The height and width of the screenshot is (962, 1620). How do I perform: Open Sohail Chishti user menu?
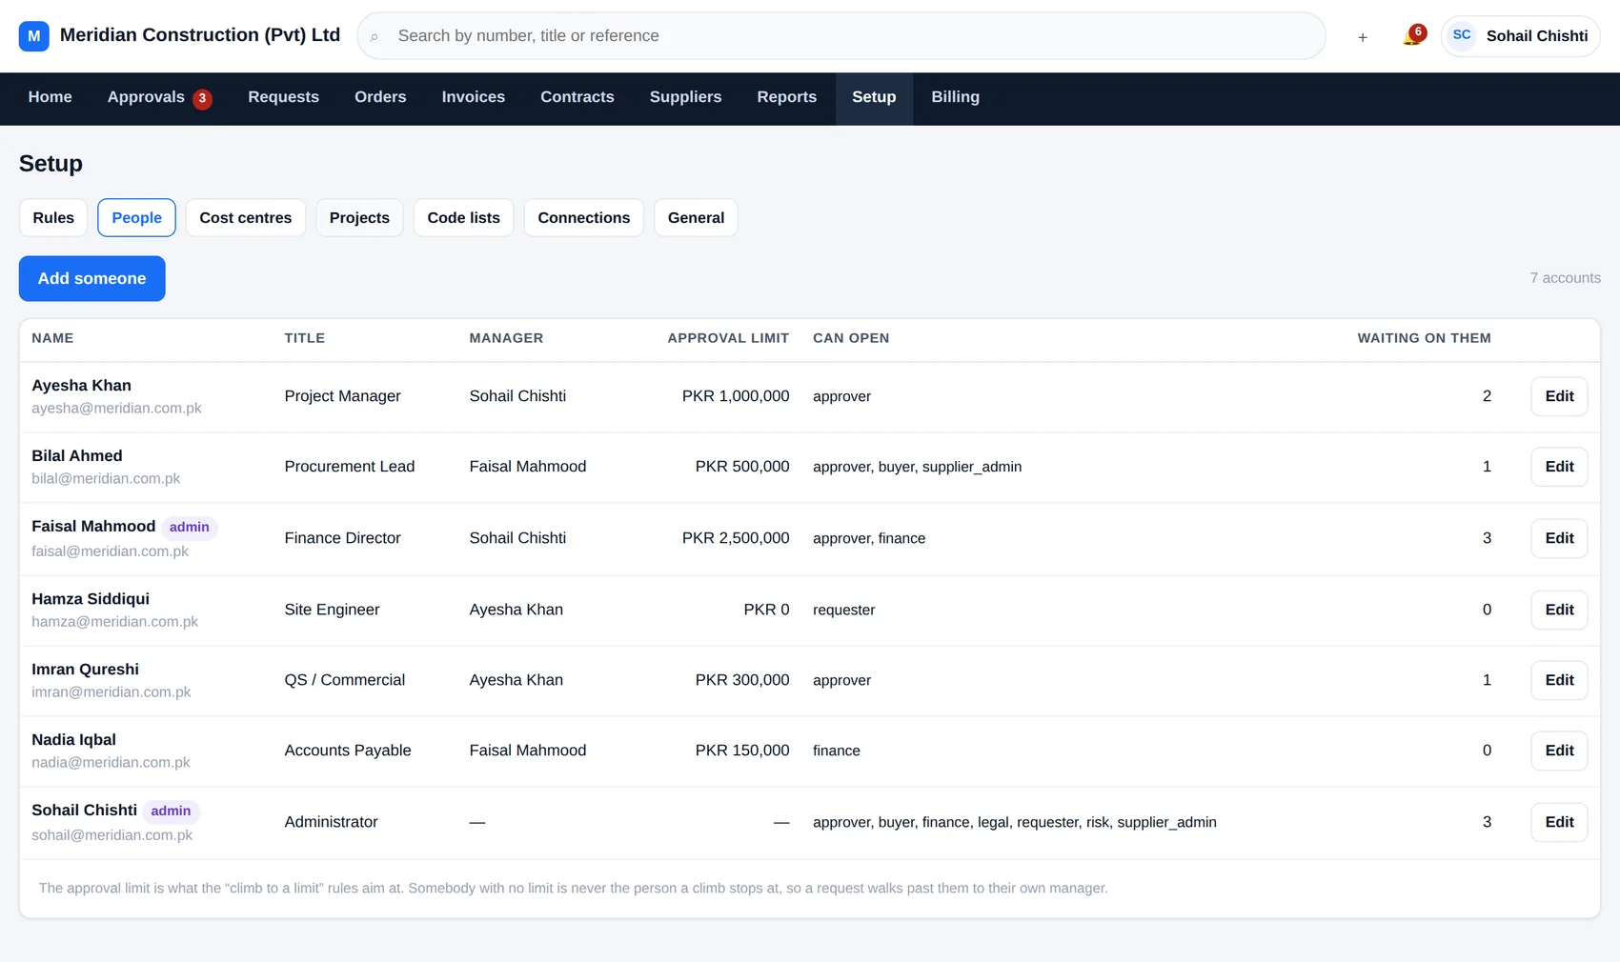[x=1520, y=36]
